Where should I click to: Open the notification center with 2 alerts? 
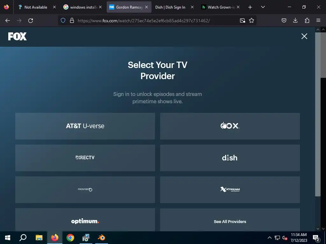pyautogui.click(x=316, y=238)
